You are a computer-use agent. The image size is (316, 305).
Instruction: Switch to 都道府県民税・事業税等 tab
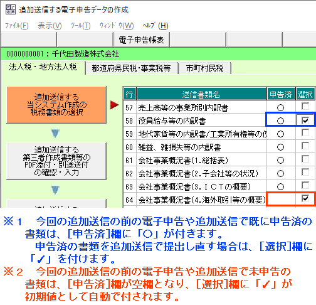click(132, 68)
